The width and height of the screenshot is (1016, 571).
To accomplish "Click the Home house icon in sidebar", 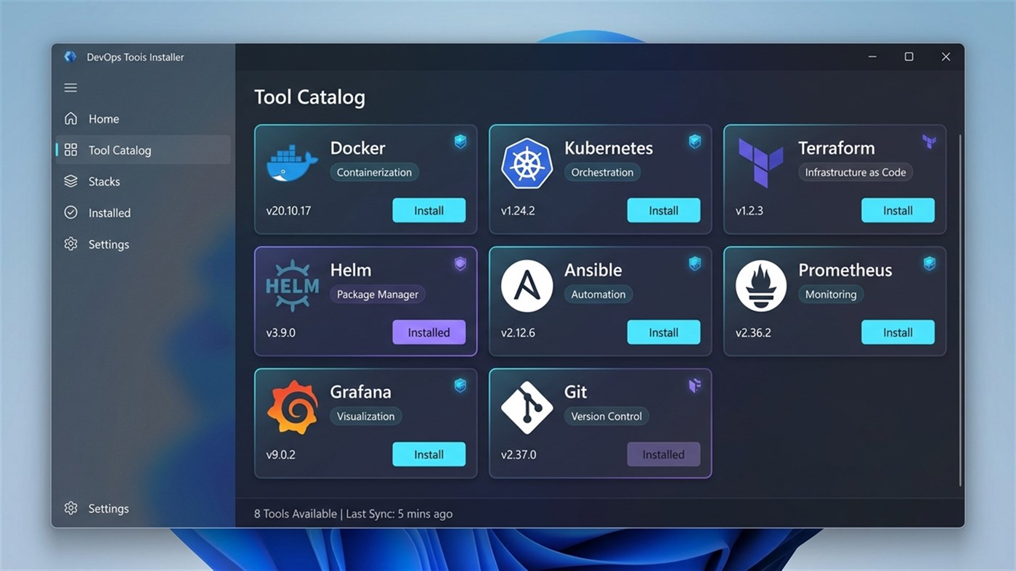I will tap(70, 118).
